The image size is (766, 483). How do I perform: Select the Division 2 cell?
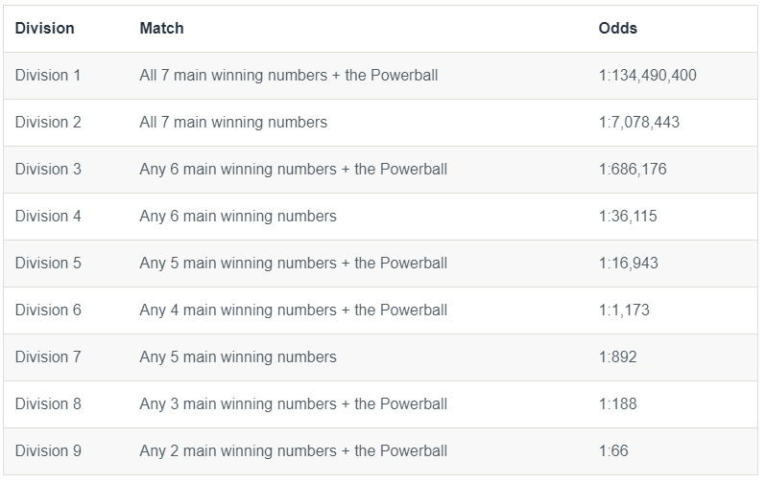pos(48,122)
